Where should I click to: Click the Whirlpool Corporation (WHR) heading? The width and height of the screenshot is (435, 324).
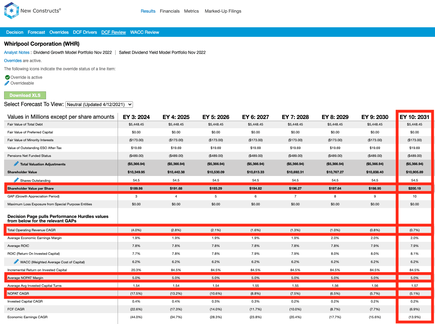(x=42, y=44)
